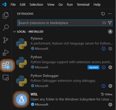Open the Run and Debug view

pos(6,53)
